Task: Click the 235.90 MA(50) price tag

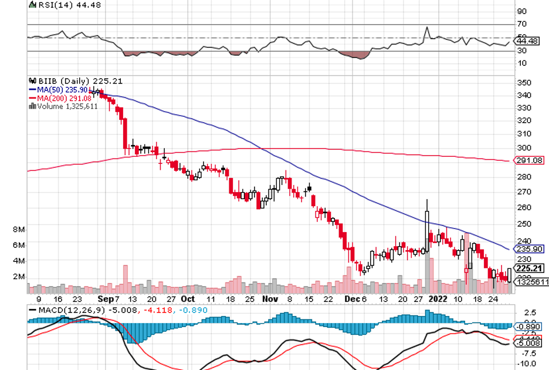Action: [524, 248]
